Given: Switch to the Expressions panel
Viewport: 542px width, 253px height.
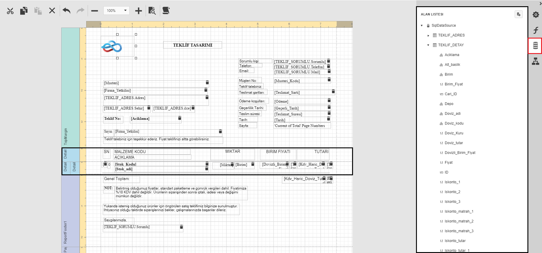Looking at the screenshot, I should tap(535, 30).
